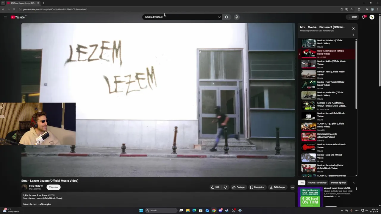Save the video via Enregistrer
The width and height of the screenshot is (381, 214).
(x=257, y=187)
